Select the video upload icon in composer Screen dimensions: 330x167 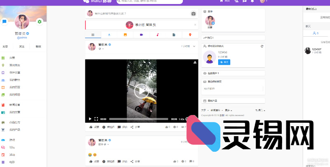point(141,35)
